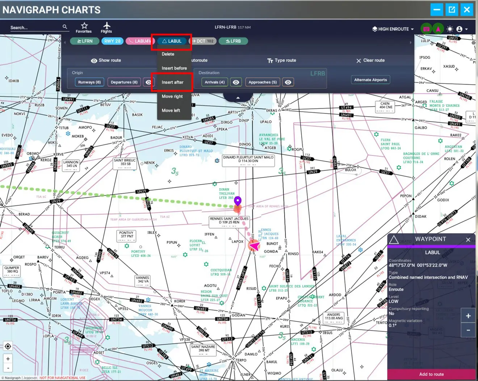Click LFRN-LFRB route title text
Image resolution: width=478 pixels, height=381 pixels.
coord(225,27)
